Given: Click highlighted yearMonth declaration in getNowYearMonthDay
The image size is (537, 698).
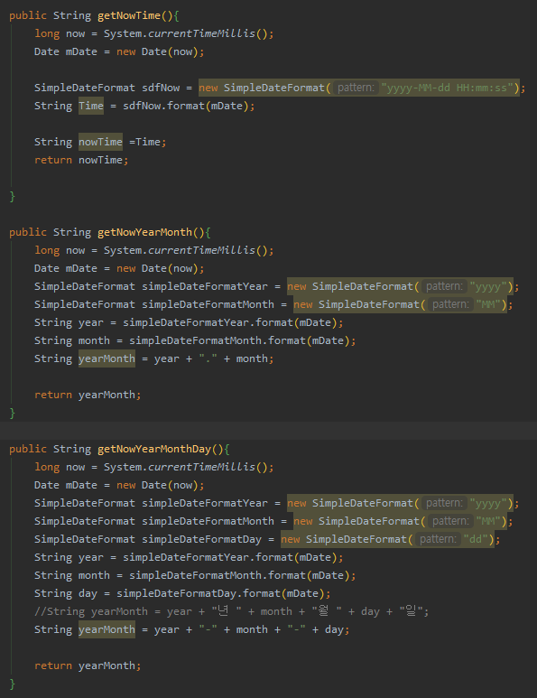Looking at the screenshot, I should click(106, 630).
